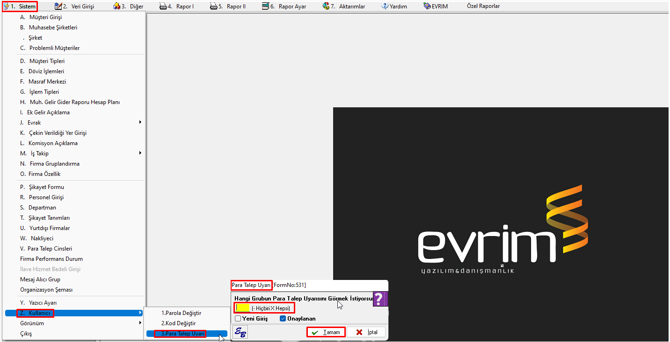Expand the Z. Kullanıcı submenu
Screen dimensions: 670x342
point(75,313)
